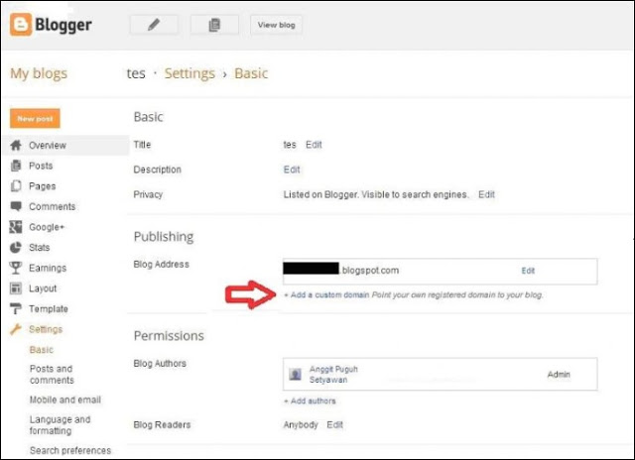The width and height of the screenshot is (635, 460).
Task: Open the pencil compose-post button
Action: tap(154, 25)
